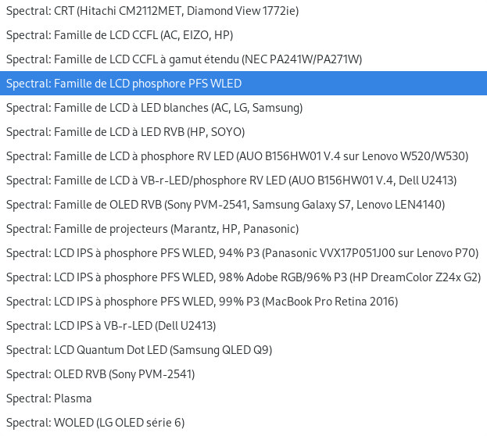Select LCD à LED RVB (HP, SOYO)

click(125, 132)
